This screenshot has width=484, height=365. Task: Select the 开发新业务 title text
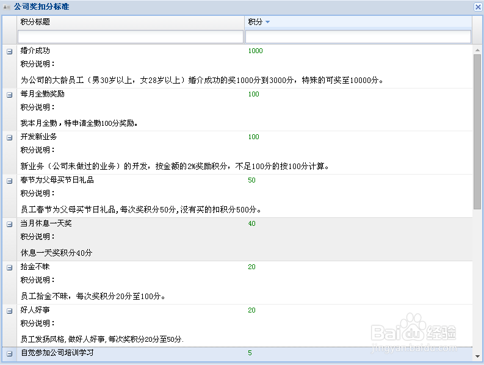39,137
